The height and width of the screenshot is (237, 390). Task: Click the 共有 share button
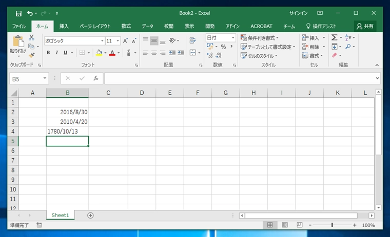tap(365, 26)
